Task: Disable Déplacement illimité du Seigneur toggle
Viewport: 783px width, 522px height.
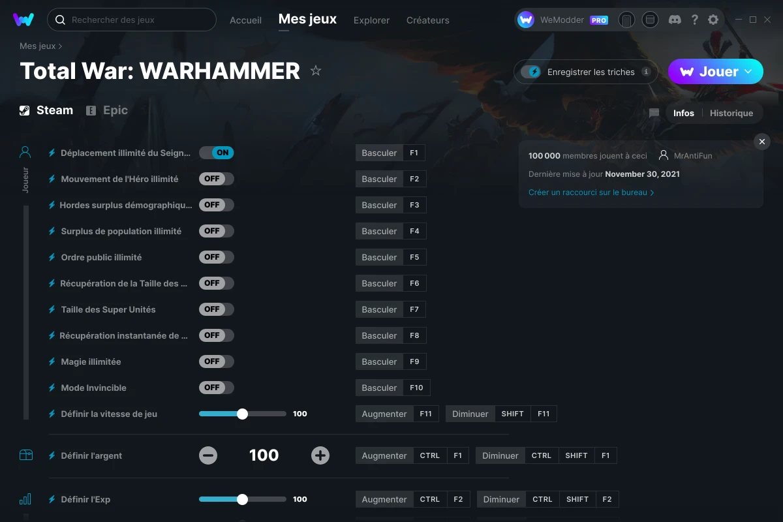Action: click(216, 153)
